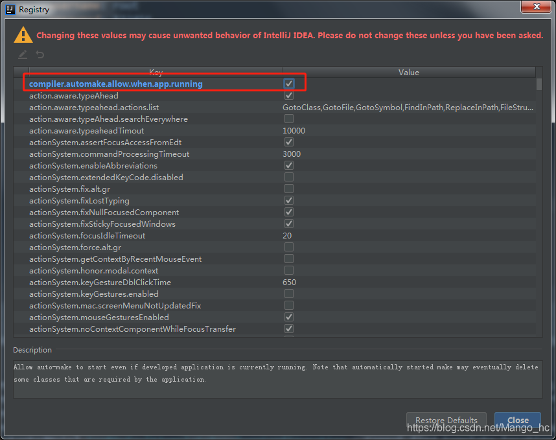Select the compiler.automake.allow.when.app.running key
This screenshot has height=440, width=556.
point(115,84)
